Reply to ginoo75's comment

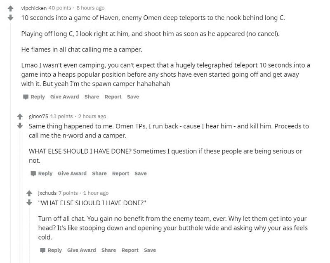click(45, 173)
